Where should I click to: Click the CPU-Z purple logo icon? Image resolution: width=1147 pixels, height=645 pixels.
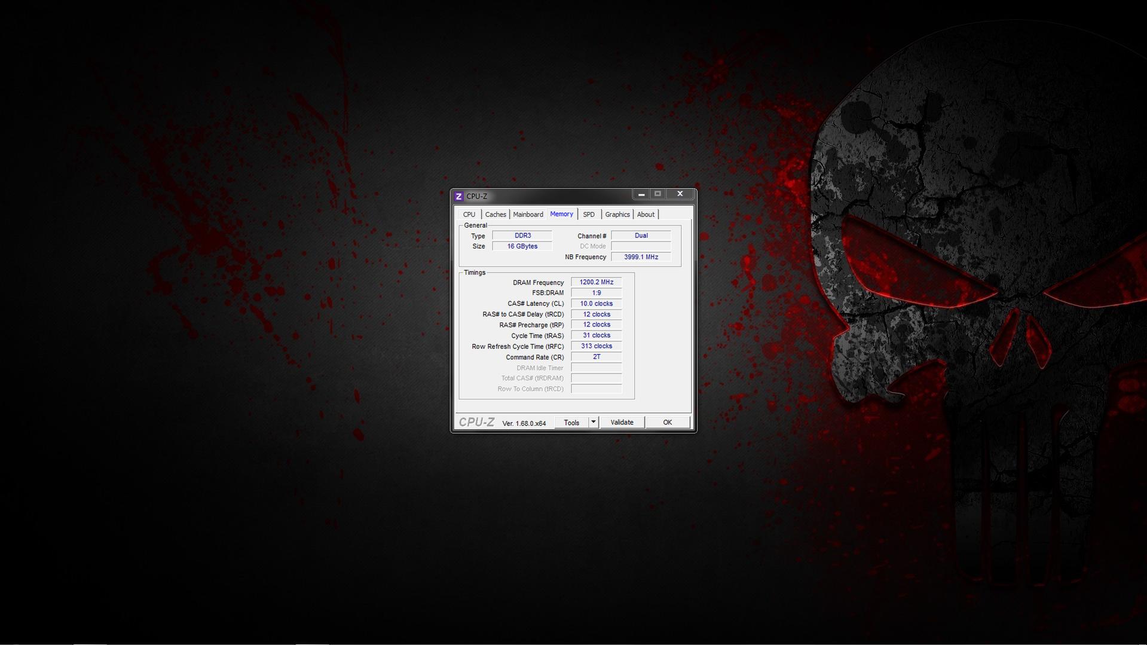click(459, 196)
